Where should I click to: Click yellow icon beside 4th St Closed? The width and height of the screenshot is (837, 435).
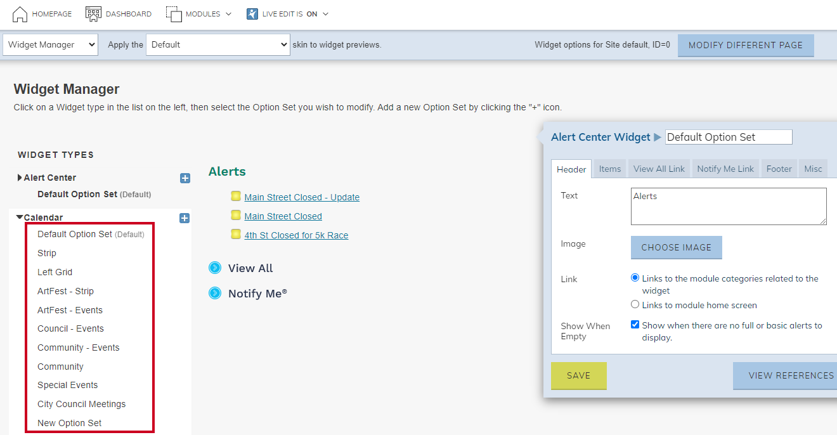click(236, 235)
